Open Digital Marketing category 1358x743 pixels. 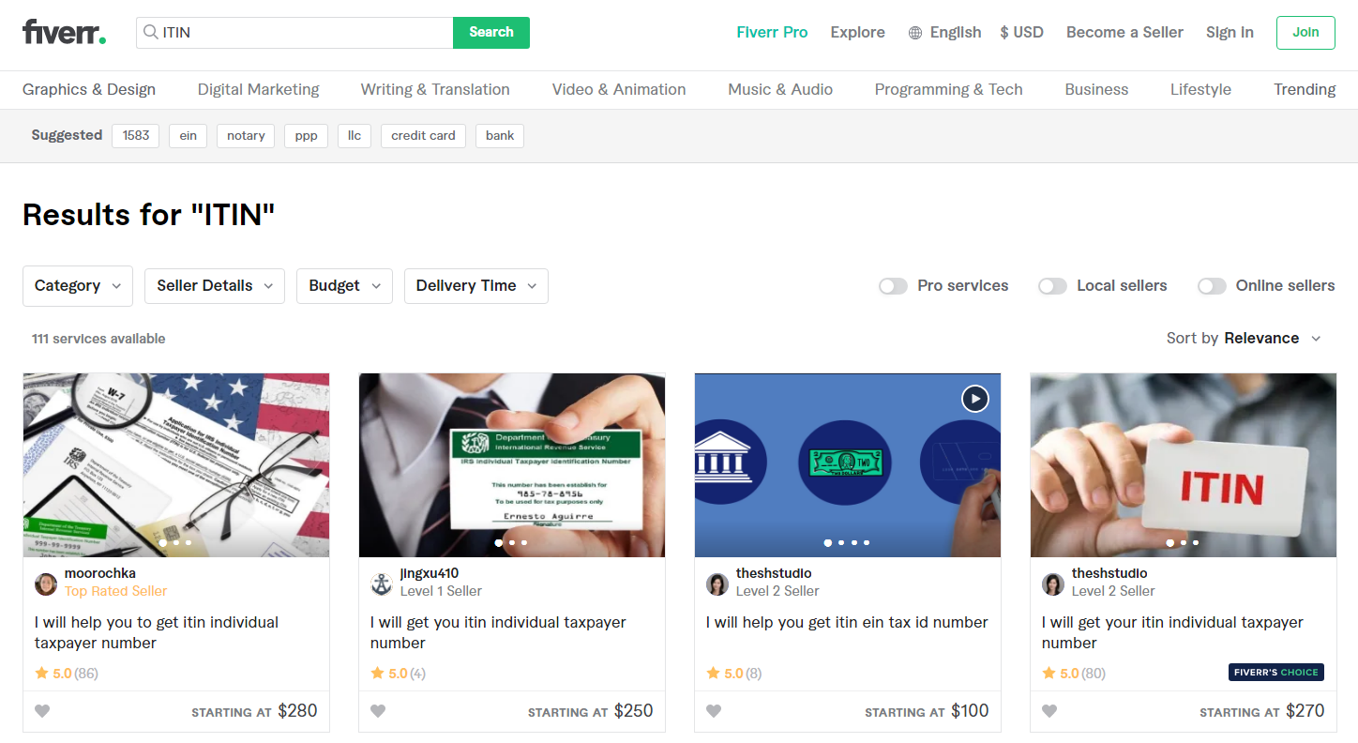click(x=258, y=89)
